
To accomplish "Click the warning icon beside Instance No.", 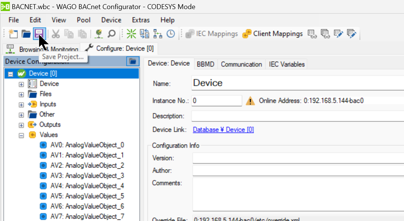I will pyautogui.click(x=250, y=101).
